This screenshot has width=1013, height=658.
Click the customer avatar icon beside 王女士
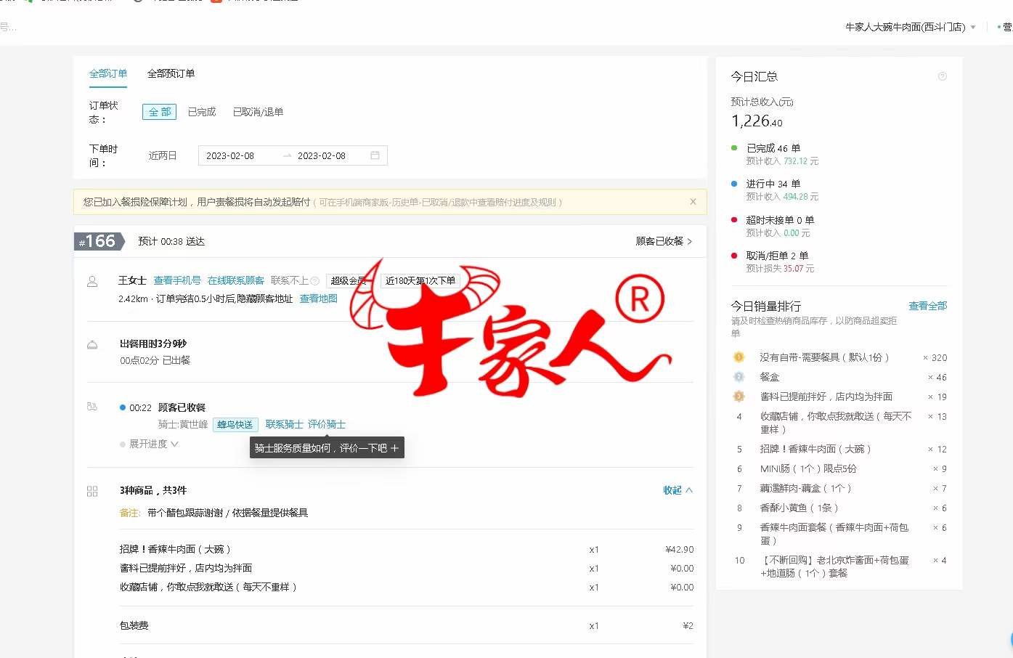[92, 281]
